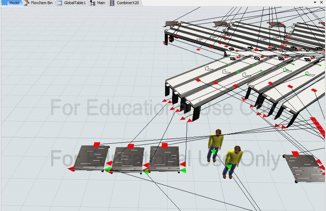This screenshot has width=326, height=211.
Task: Select the third grey queue pallet
Action: point(164,158)
